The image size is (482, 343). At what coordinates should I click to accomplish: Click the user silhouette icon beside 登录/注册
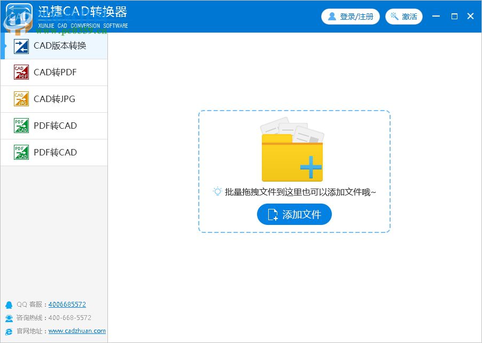point(332,16)
